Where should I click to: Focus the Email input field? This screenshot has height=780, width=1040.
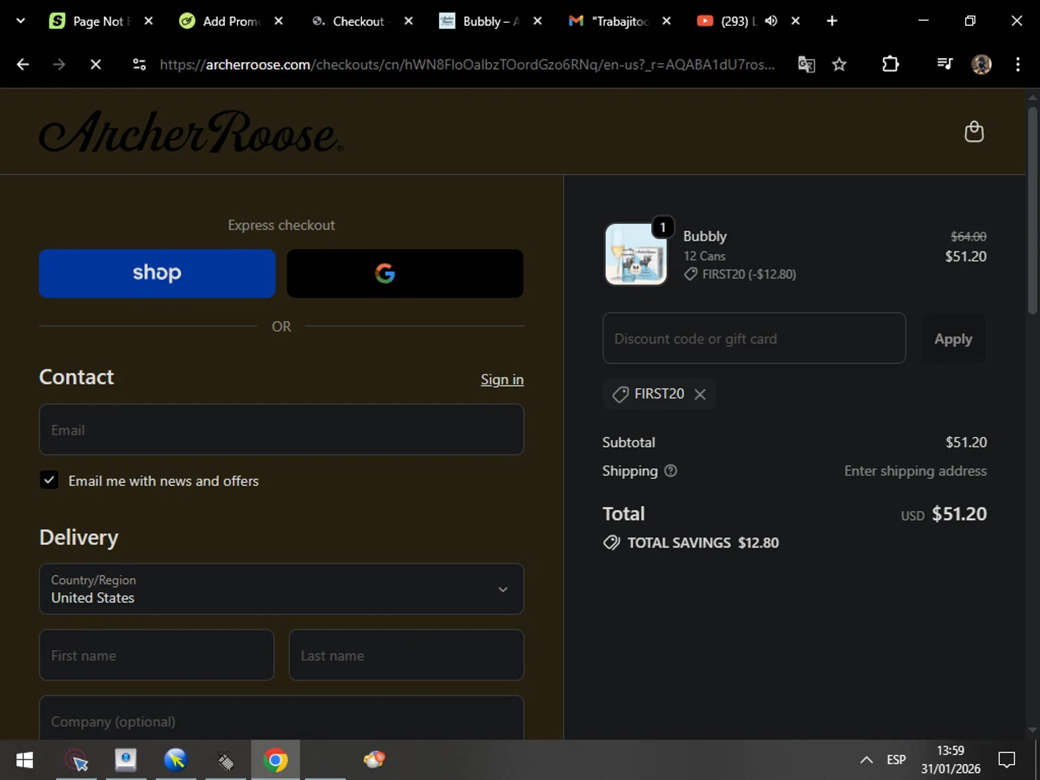click(281, 430)
